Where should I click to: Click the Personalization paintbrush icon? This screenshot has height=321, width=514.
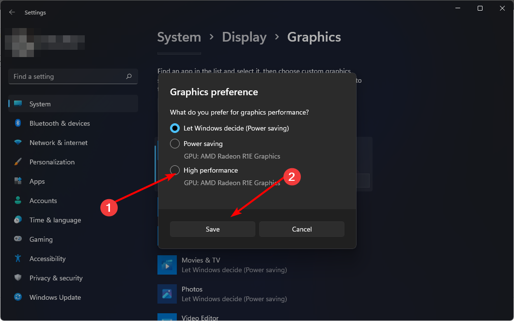(18, 161)
